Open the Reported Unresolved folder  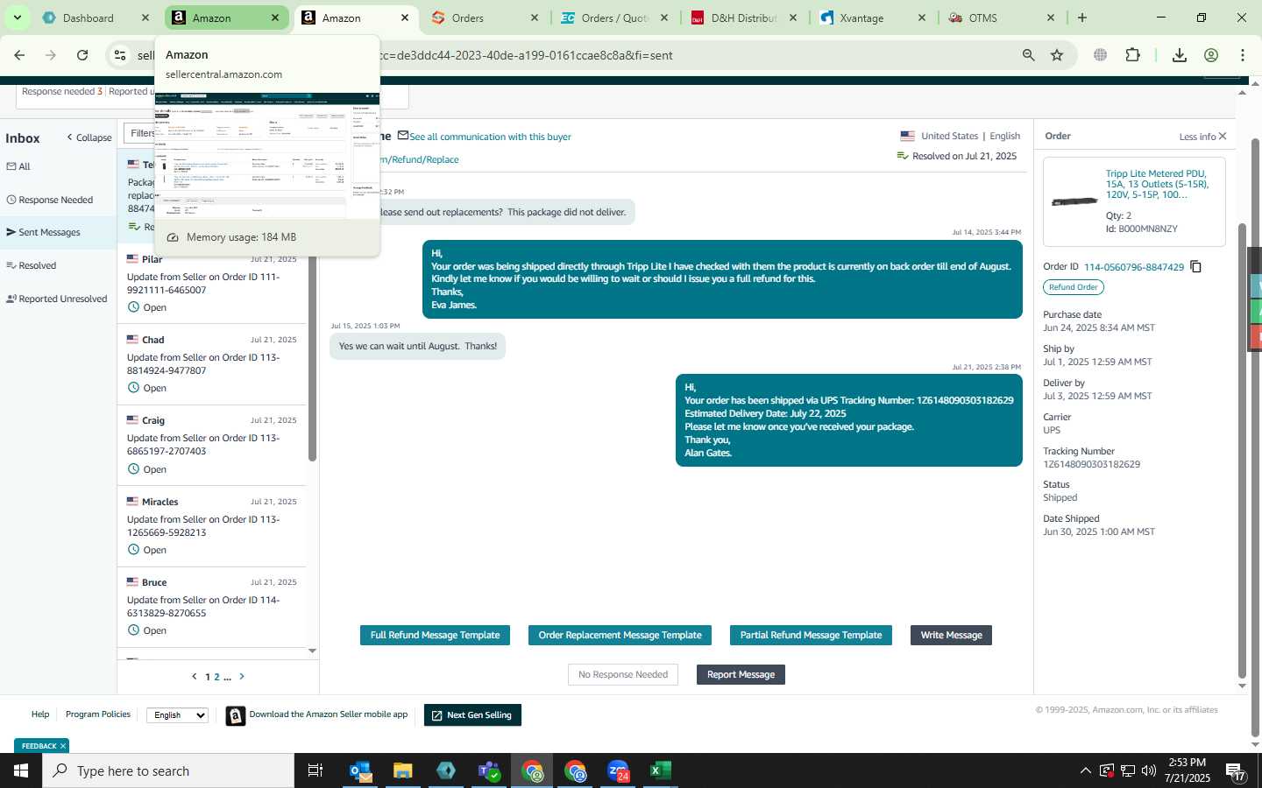[57, 299]
